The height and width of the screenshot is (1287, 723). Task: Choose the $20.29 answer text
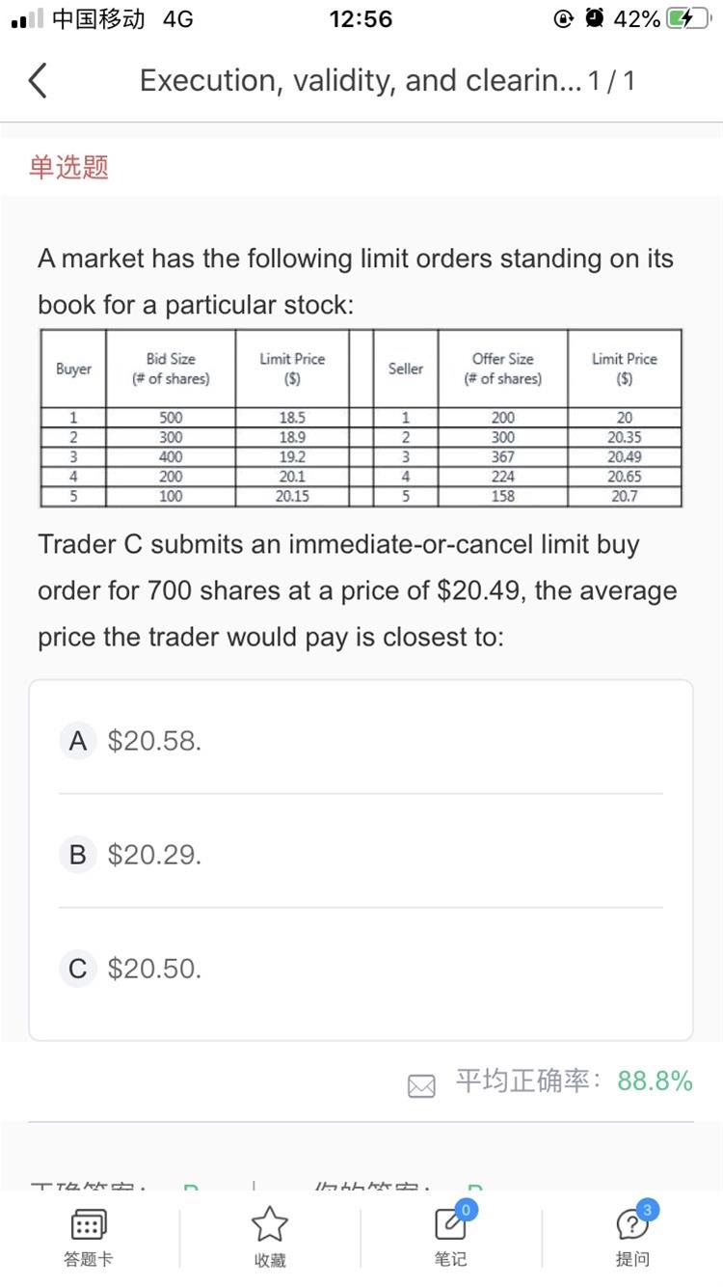tap(154, 855)
